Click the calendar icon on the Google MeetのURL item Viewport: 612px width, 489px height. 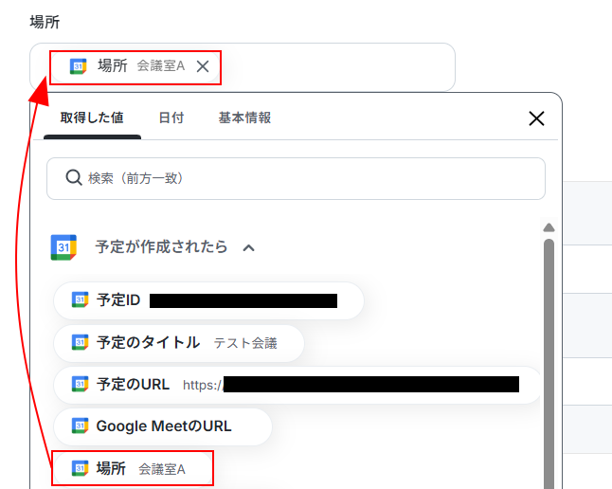click(80, 426)
